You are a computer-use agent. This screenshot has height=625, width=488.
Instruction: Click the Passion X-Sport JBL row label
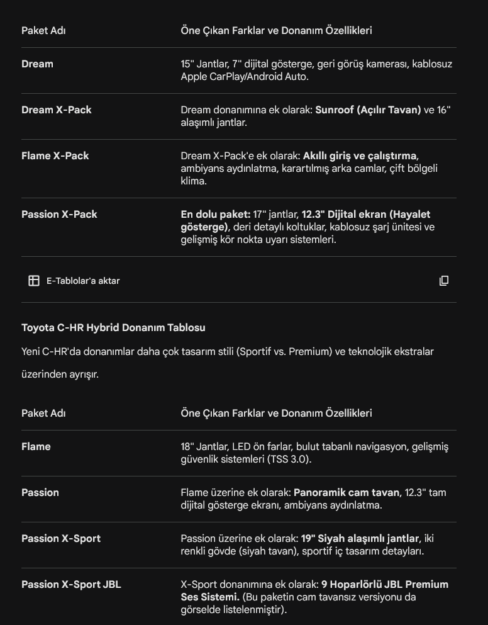[x=71, y=585]
